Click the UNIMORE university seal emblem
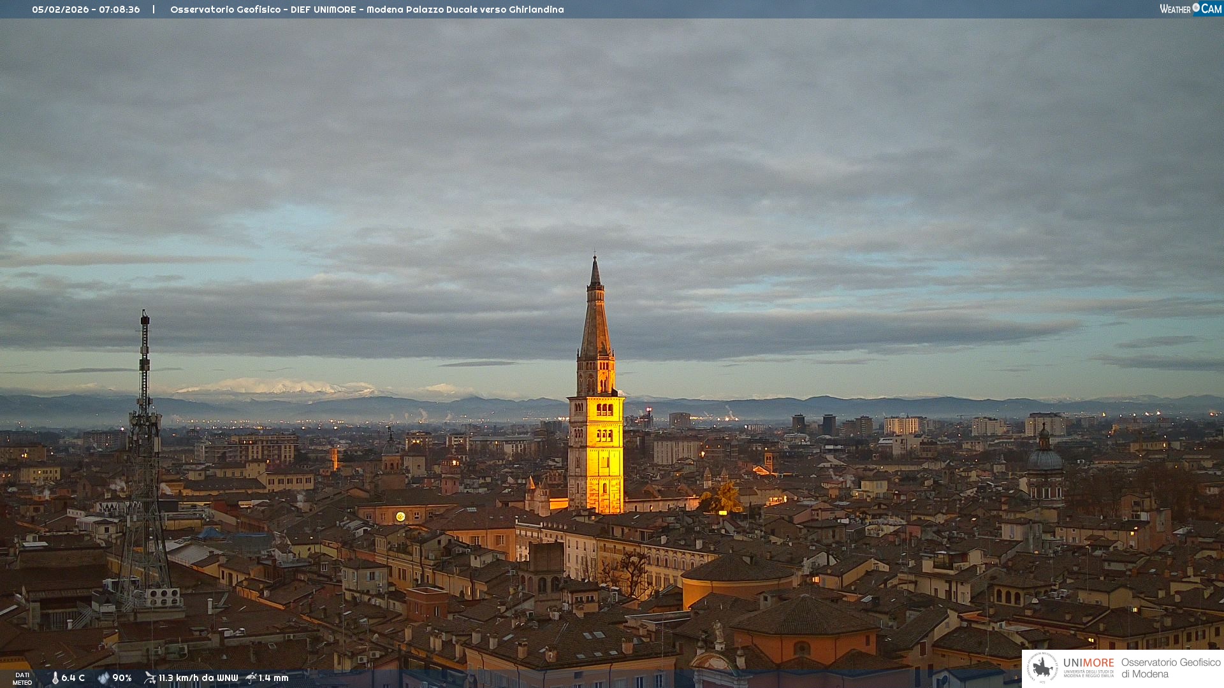This screenshot has height=688, width=1224. point(1042,668)
